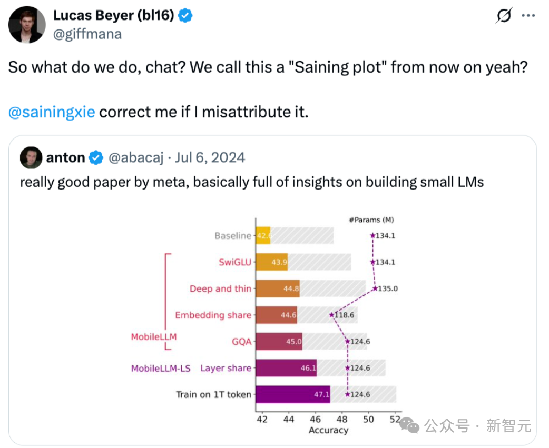Click the anton display name
549x448 pixels.
(x=65, y=158)
